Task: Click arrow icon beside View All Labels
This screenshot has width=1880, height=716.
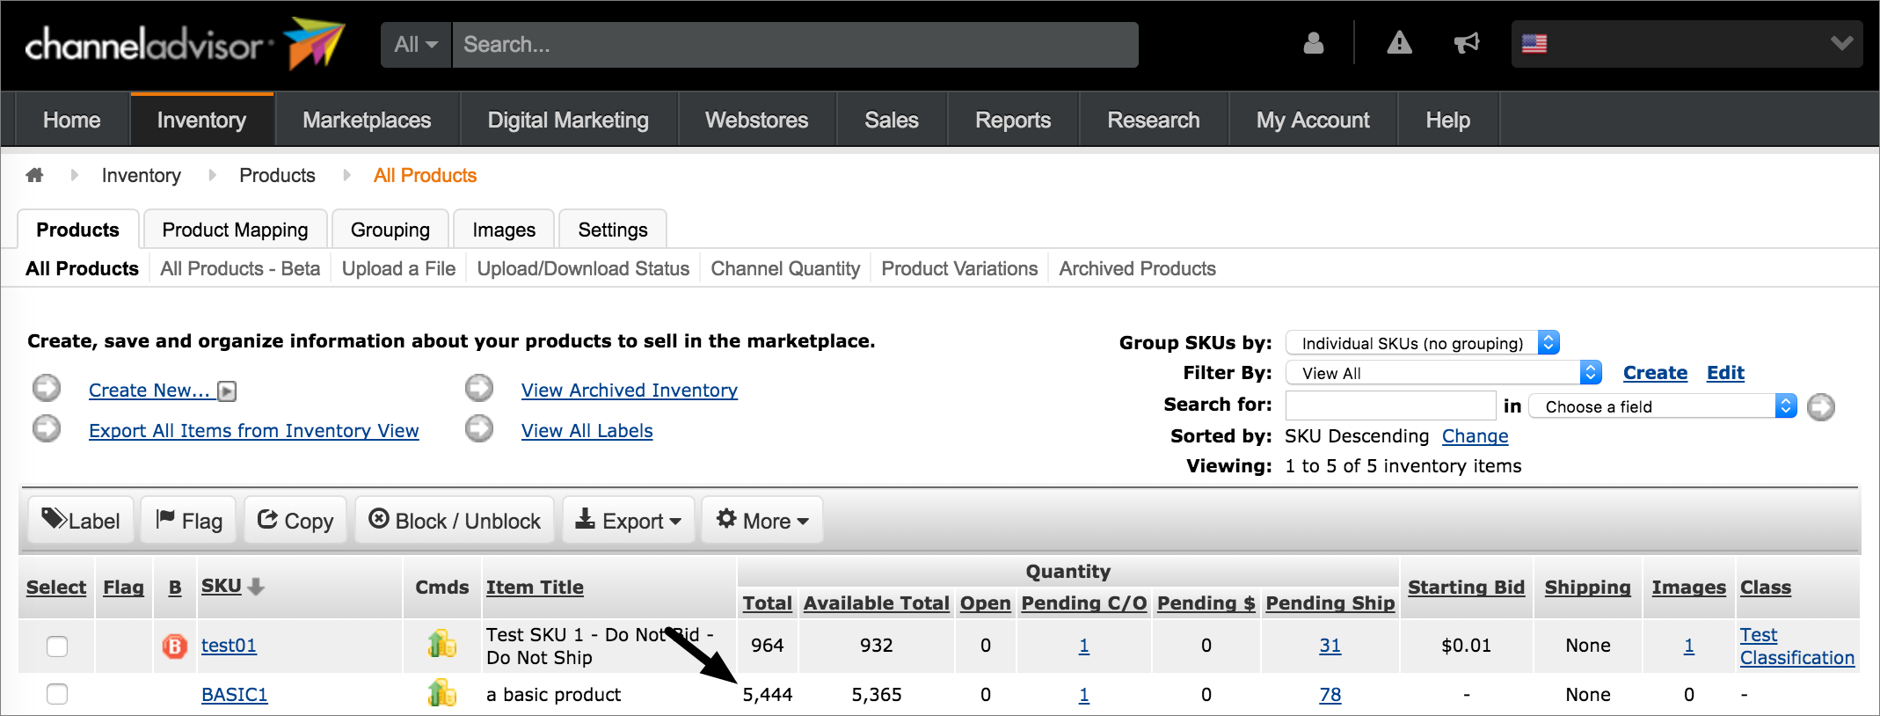Action: tap(479, 428)
